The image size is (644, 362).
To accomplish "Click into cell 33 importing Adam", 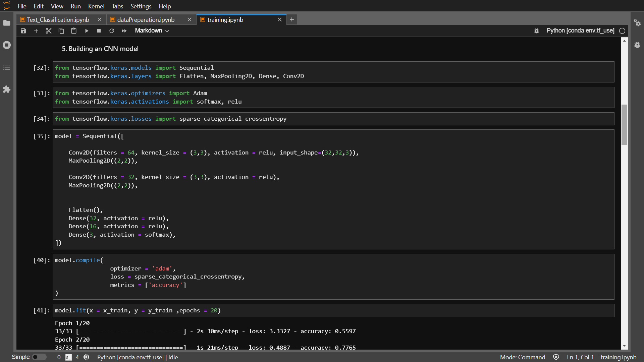I will [333, 98].
